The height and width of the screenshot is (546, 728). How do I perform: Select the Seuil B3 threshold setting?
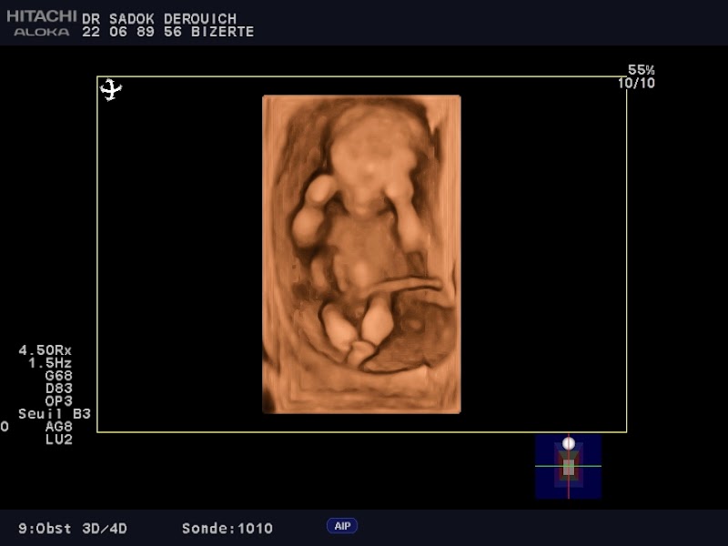55,414
